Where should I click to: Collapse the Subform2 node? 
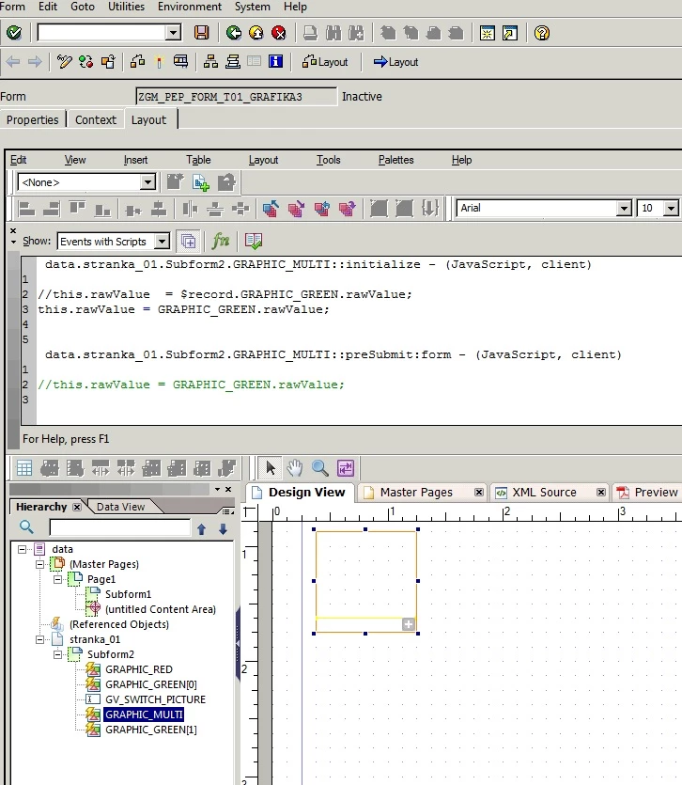point(57,654)
